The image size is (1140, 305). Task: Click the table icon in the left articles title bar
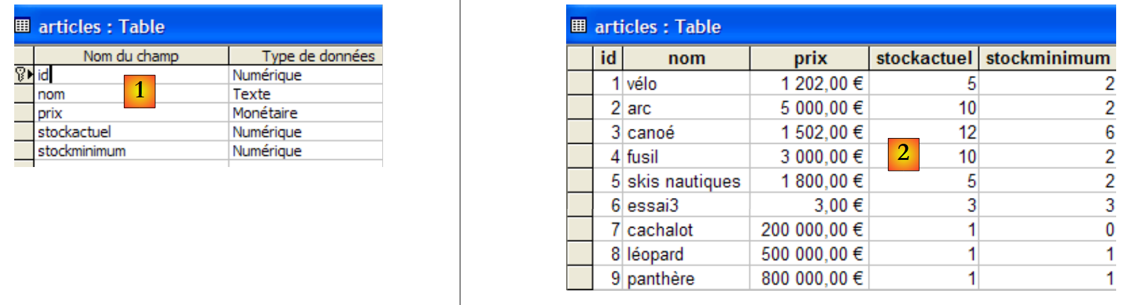[x=23, y=26]
